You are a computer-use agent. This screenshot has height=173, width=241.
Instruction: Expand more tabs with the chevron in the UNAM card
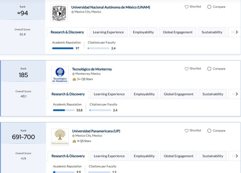[237, 32]
